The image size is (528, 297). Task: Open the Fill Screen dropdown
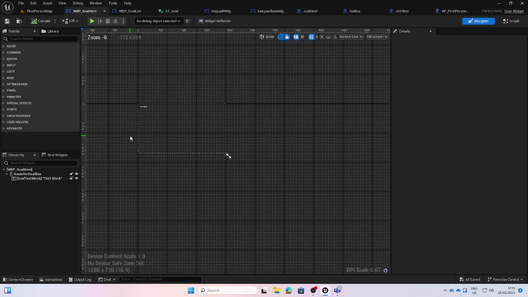[377, 37]
